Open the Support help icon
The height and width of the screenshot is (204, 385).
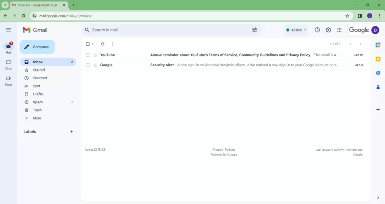(x=317, y=30)
